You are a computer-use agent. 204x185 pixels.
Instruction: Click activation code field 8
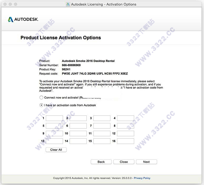125,126
